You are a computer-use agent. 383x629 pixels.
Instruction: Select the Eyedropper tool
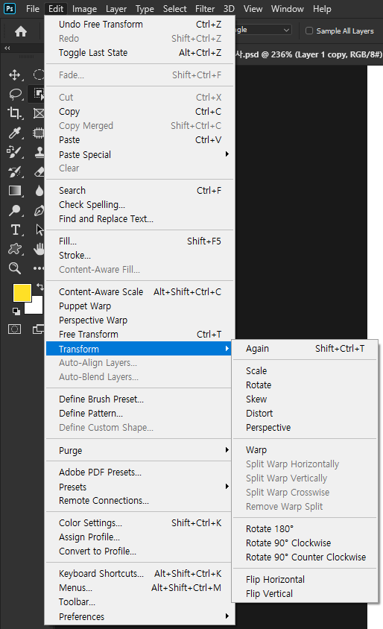tap(15, 133)
